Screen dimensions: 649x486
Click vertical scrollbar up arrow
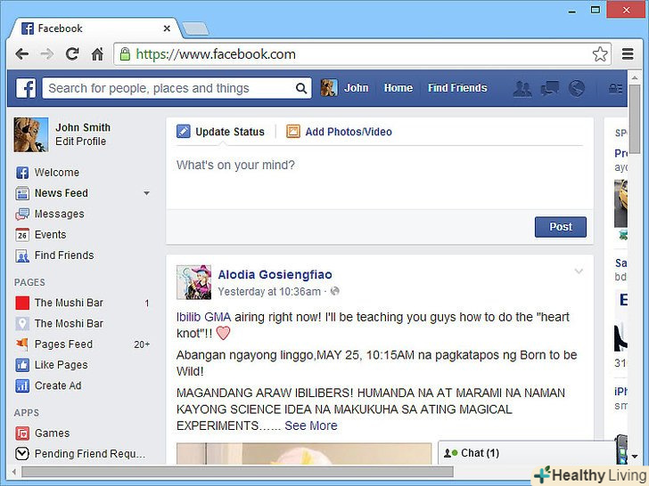(x=635, y=77)
